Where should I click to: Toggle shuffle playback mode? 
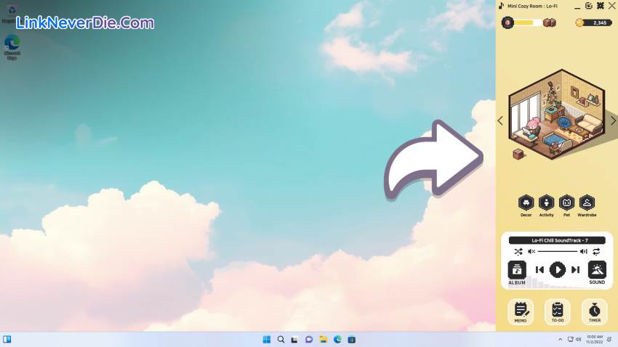click(x=518, y=251)
